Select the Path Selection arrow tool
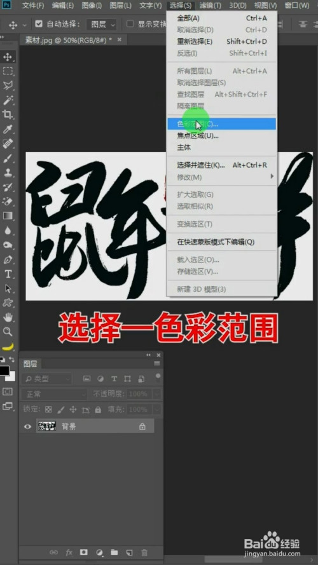318x565 pixels. tap(8, 289)
